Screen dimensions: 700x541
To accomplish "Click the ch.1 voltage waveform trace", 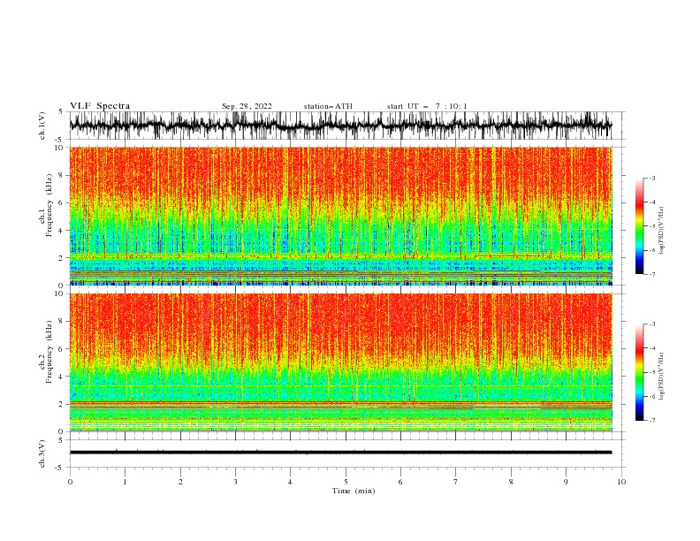I will 340,126.
